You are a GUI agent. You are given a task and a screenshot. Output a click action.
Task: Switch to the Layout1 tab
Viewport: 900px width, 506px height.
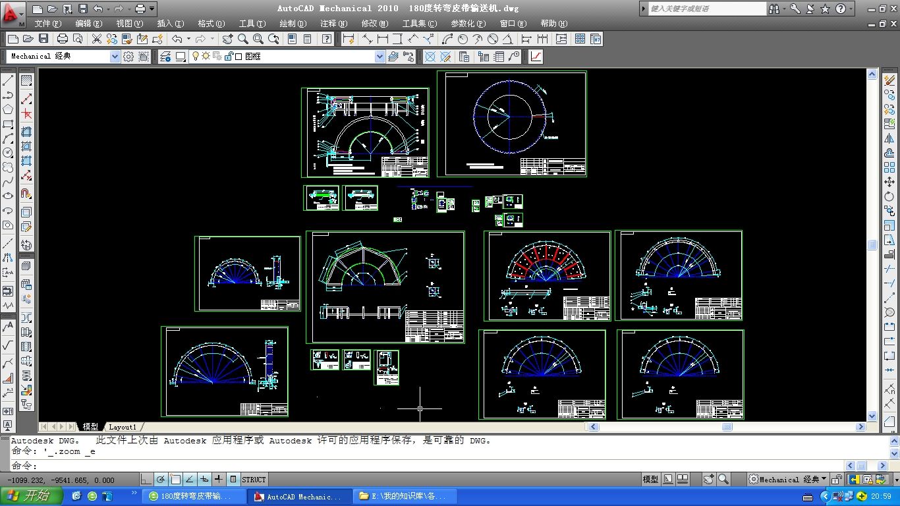(x=123, y=427)
